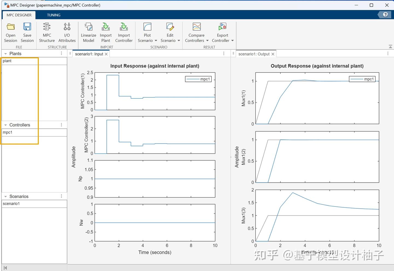Collapse the Controllers section

point(5,125)
